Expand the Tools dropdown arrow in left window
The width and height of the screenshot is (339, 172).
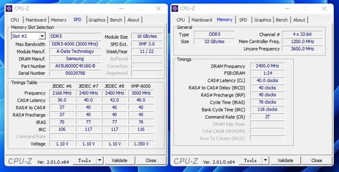click(x=100, y=160)
